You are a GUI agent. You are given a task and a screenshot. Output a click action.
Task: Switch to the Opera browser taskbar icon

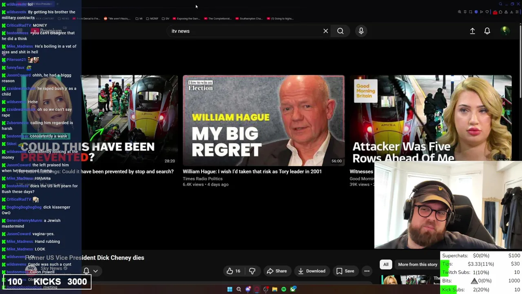tap(257, 289)
